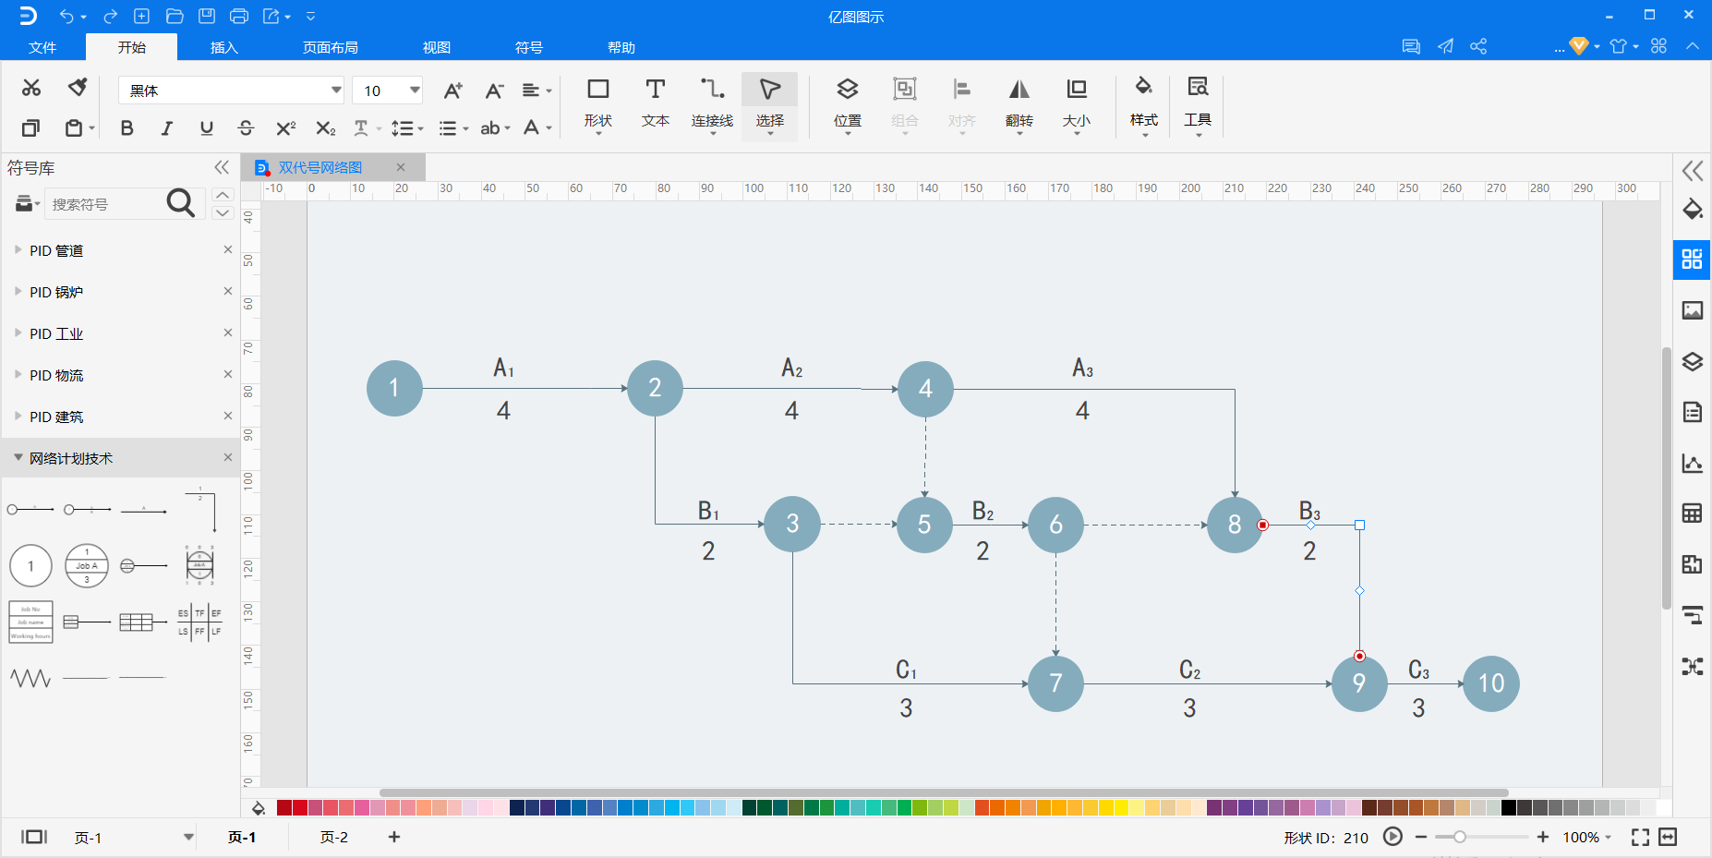This screenshot has width=1712, height=858.
Task: Open line spacing dropdown
Action: point(406,128)
